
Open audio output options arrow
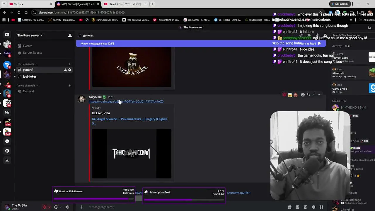pyautogui.click(x=61, y=207)
